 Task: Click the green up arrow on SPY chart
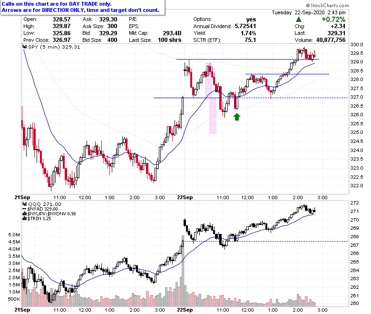coord(237,117)
